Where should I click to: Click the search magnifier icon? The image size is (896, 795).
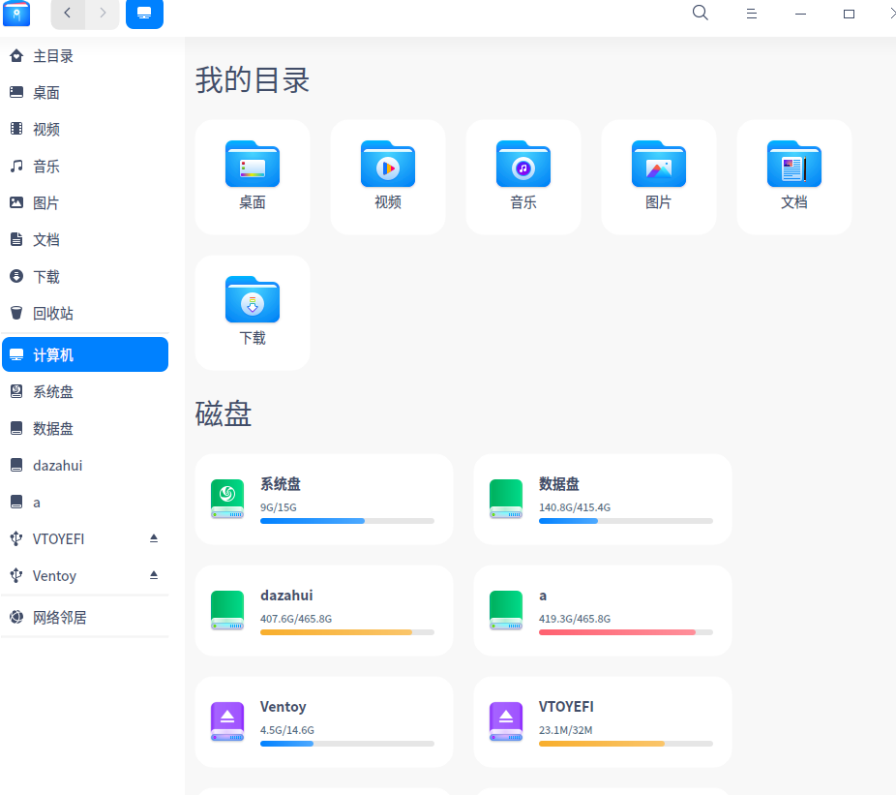(x=700, y=14)
